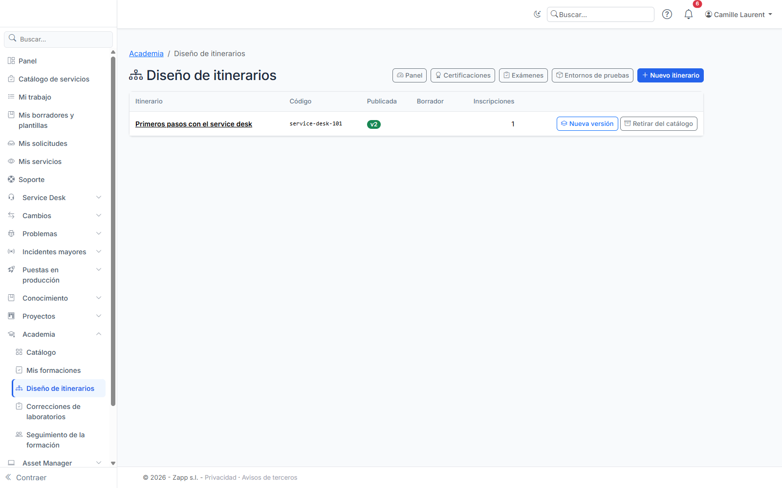Screen dimensions: 782x488
Task: Collapse the Academia section chevron
Action: click(99, 334)
